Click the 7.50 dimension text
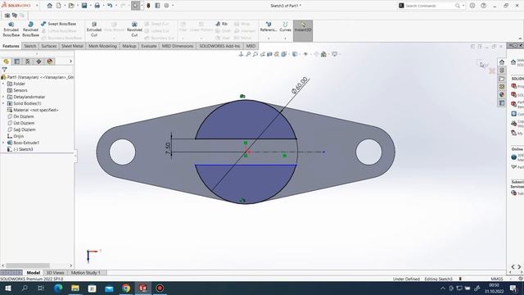Screen dimensions: 524x295 (168, 148)
